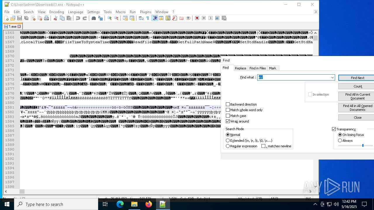This screenshot has width=374, height=210.
Task: Start macro recording with red record icon
Action: (197, 18)
